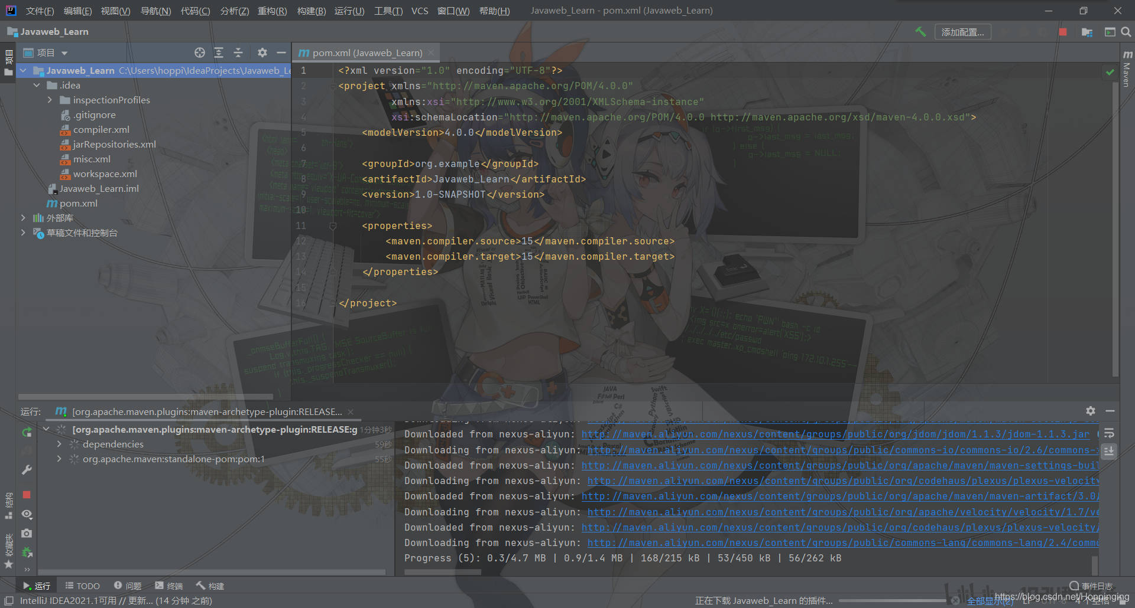Click the camera dump threads icon

pyautogui.click(x=27, y=533)
